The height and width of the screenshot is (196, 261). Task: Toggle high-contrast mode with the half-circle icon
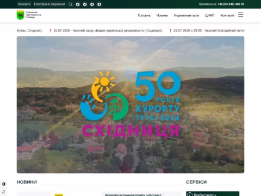click(4, 184)
